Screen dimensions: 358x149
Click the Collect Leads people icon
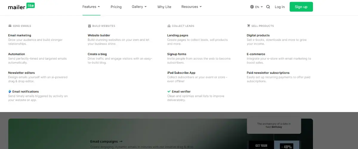pyautogui.click(x=169, y=26)
